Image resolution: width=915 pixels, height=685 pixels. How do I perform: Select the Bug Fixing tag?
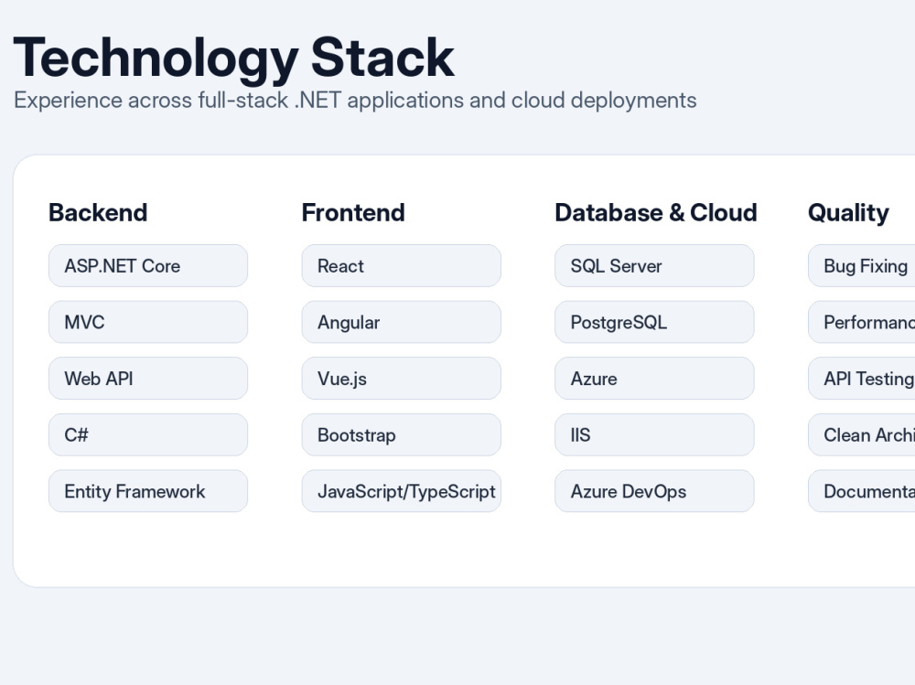point(862,265)
